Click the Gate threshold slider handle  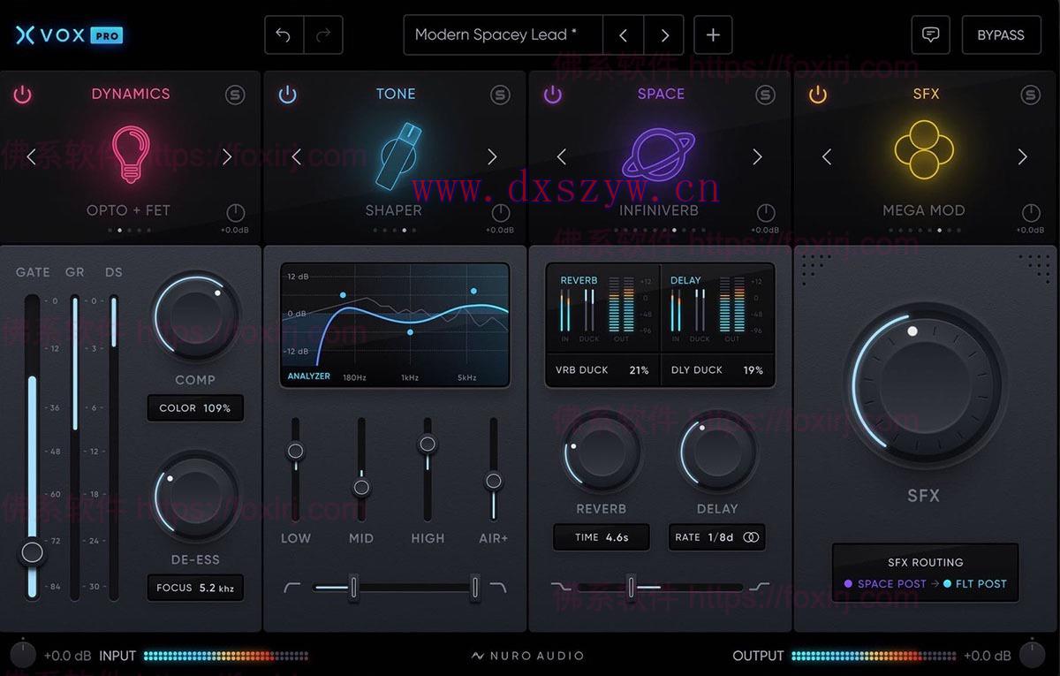33,553
